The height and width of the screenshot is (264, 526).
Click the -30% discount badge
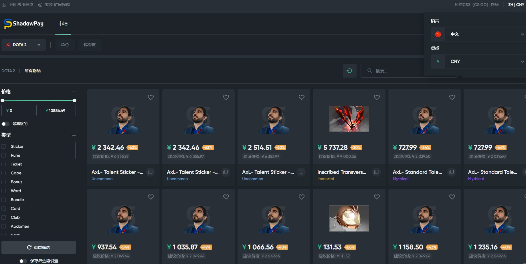coord(356,147)
